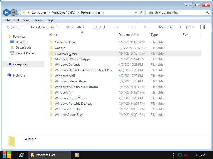Click the 1/29/2022 12:02 PM date cell
Viewport: 213px width, 159px height.
pyautogui.click(x=132, y=48)
